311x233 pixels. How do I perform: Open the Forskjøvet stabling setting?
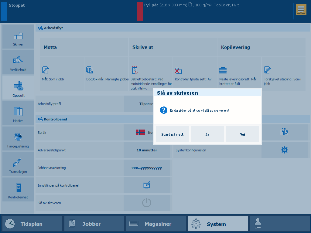click(284, 74)
